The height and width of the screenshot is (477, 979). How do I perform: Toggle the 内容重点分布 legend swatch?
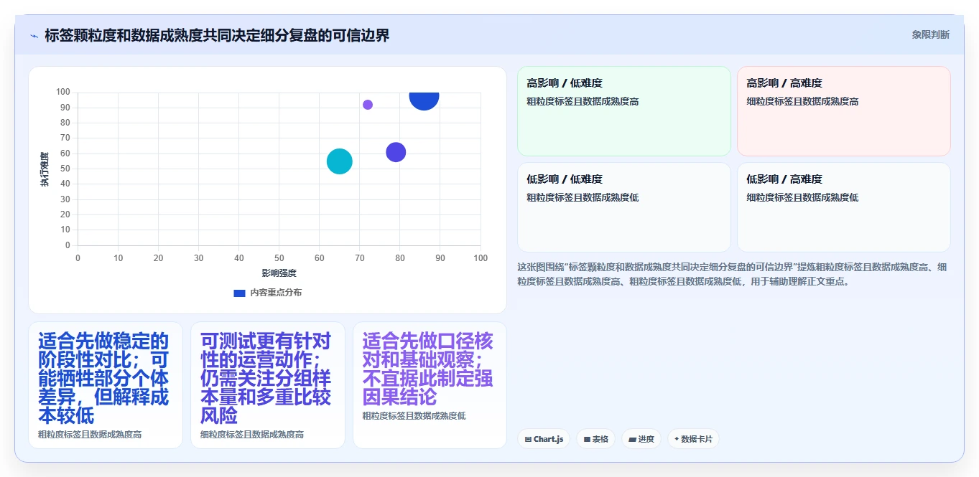click(x=240, y=293)
